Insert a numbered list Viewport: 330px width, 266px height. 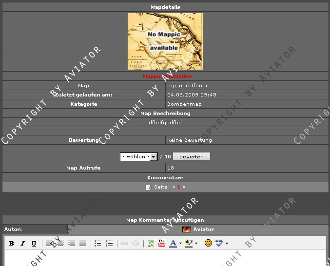pos(109,243)
